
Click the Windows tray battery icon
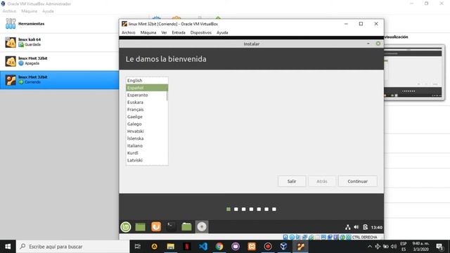[386, 247]
